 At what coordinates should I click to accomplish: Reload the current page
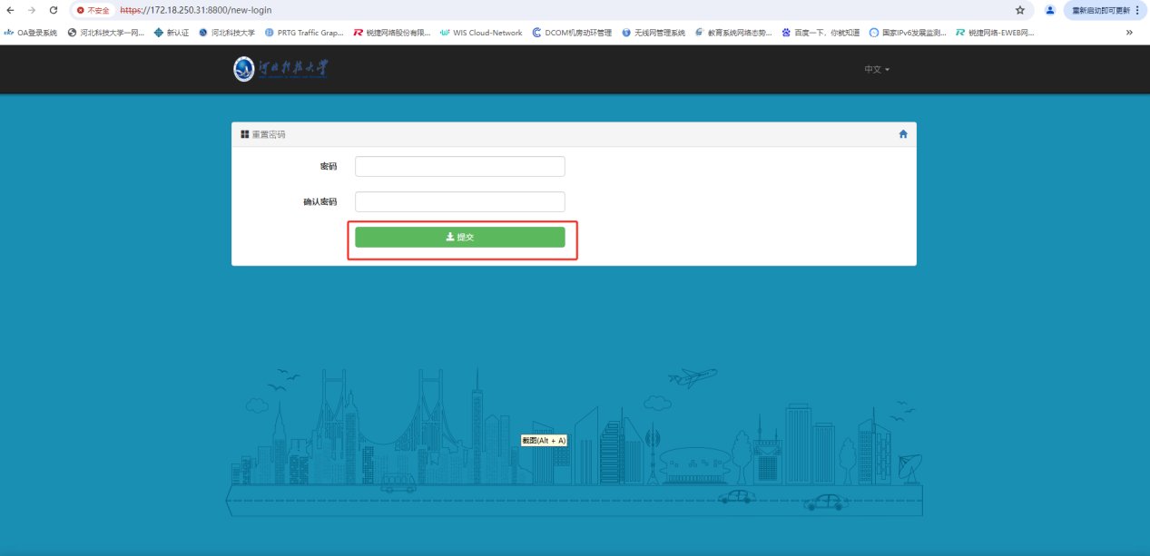[54, 10]
